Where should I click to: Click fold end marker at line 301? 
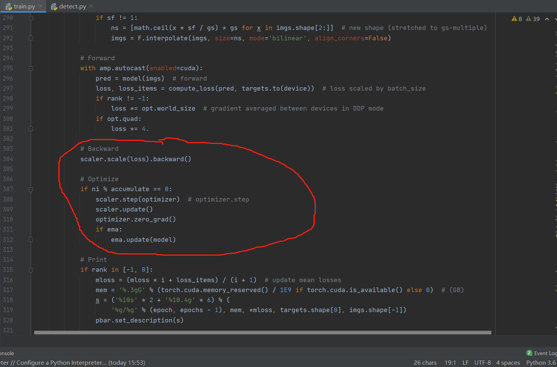coord(31,129)
